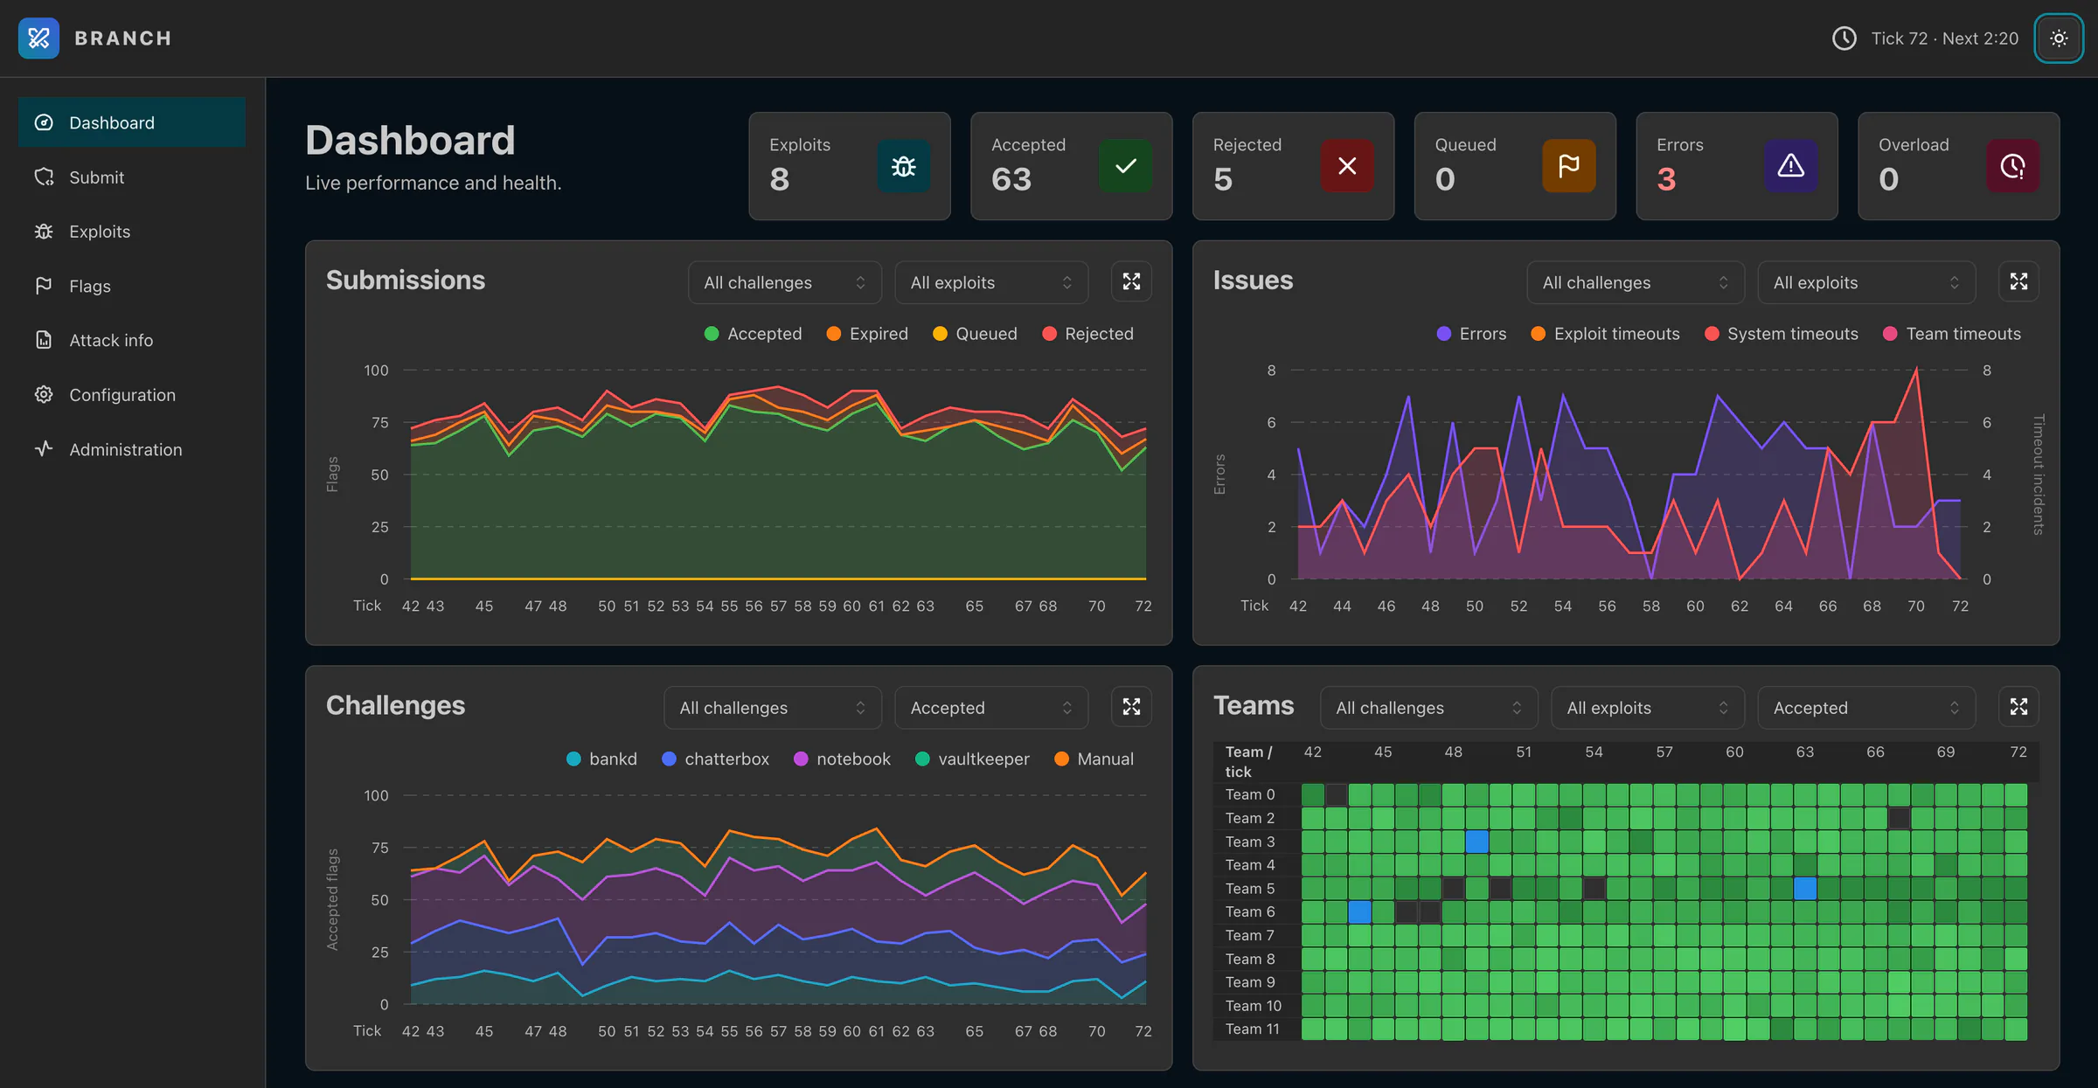This screenshot has height=1088, width=2098.
Task: Click the warning triangle on Errors card
Action: pyautogui.click(x=1791, y=166)
